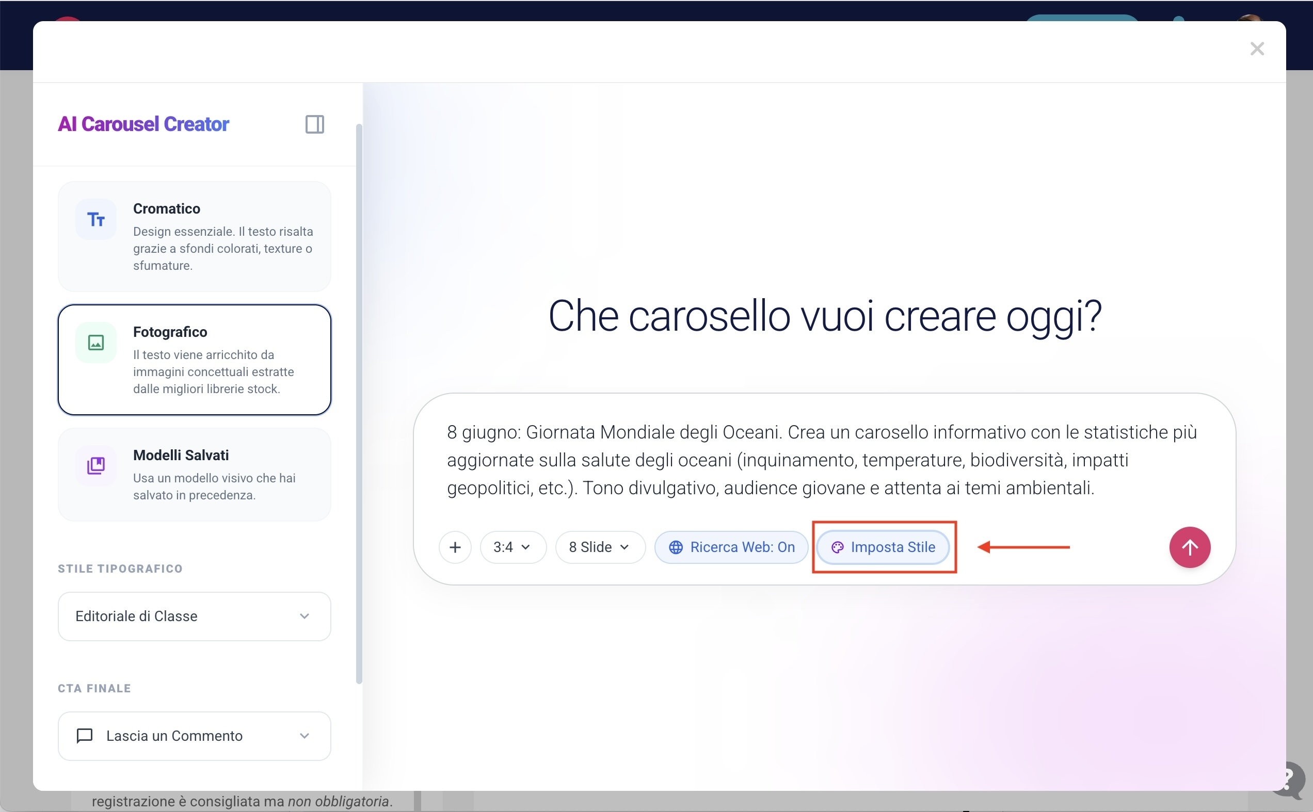Click the STILE TIPOGRAFICO label

pyautogui.click(x=120, y=569)
